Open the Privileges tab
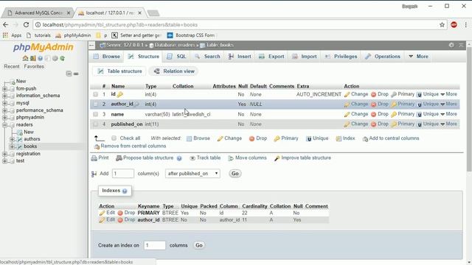This screenshot has width=472, height=265. (341, 57)
